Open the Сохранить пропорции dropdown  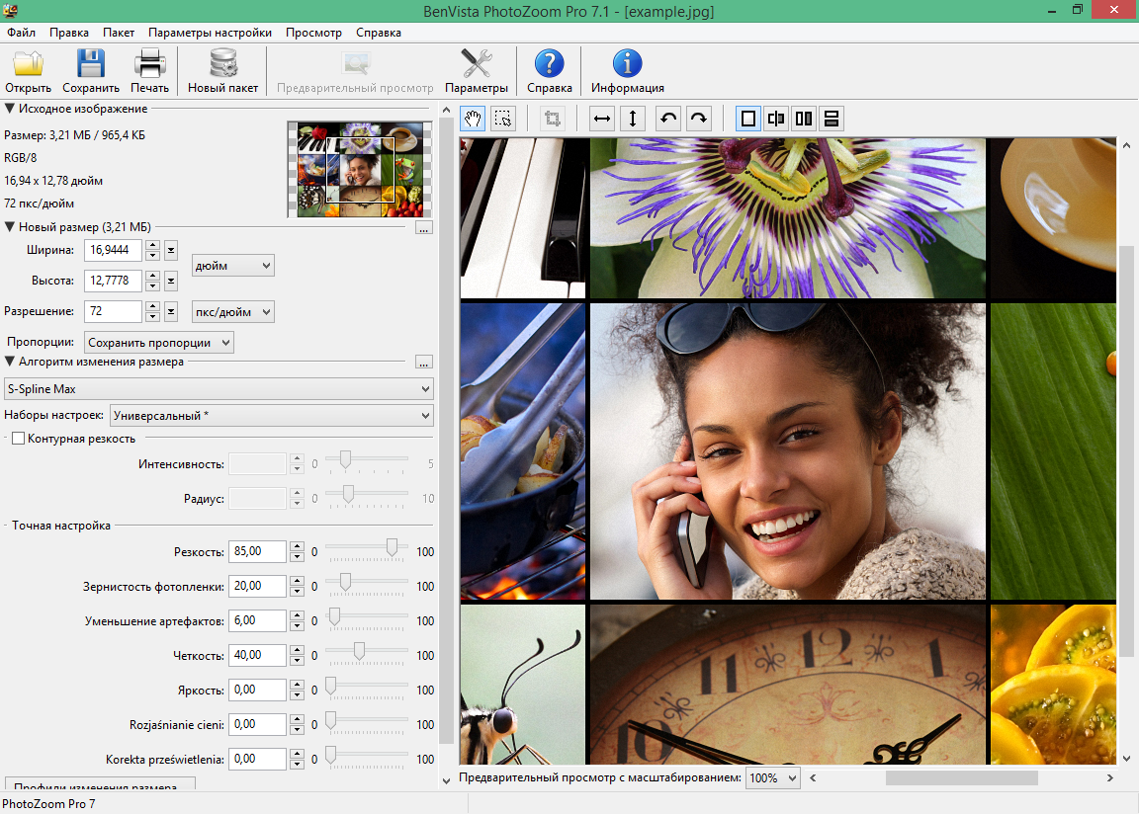pyautogui.click(x=159, y=343)
